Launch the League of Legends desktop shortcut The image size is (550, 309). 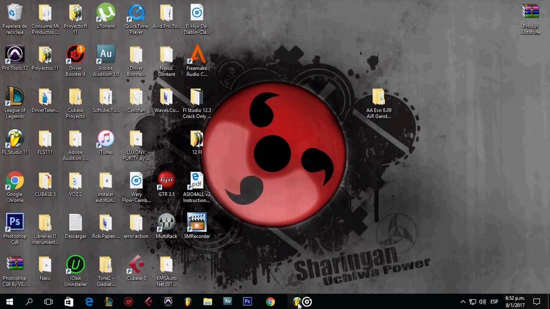coord(15,103)
